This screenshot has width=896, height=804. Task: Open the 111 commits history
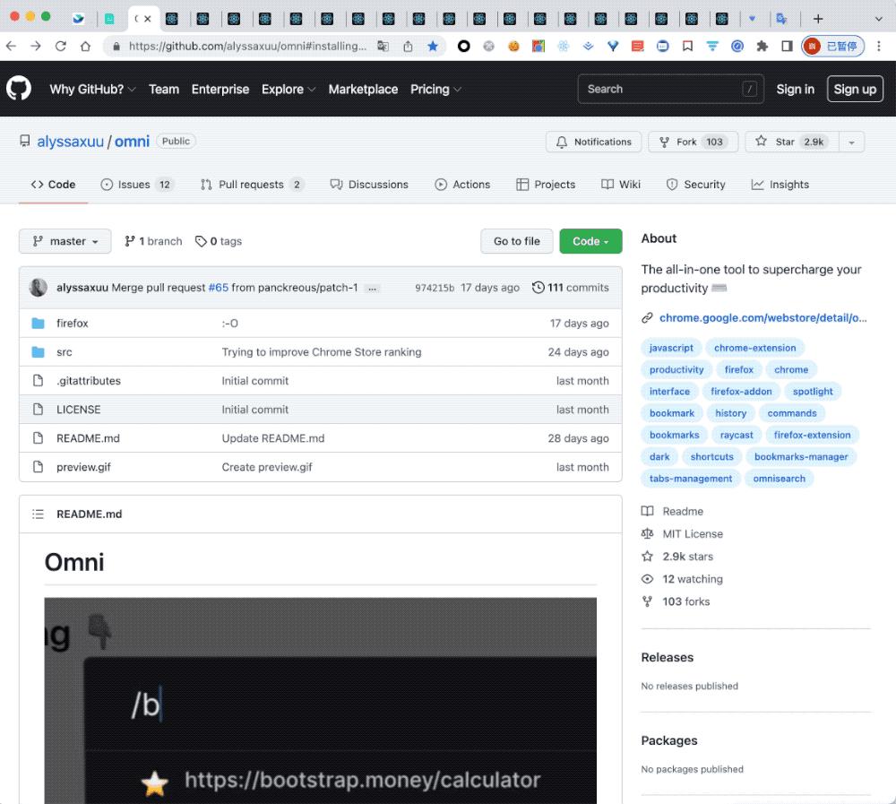[570, 288]
